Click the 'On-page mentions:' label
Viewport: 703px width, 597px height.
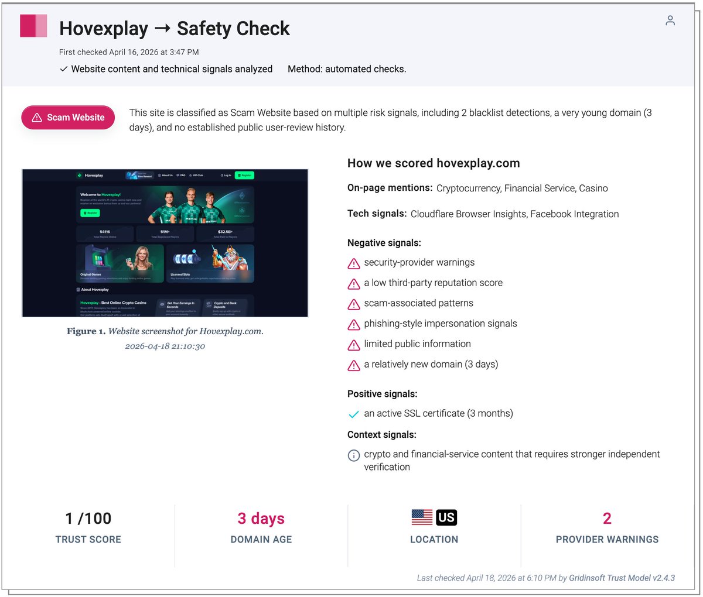coord(390,188)
